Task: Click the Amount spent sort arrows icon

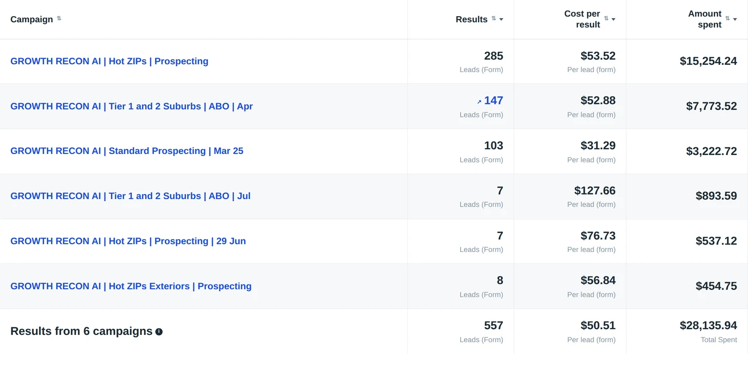Action: pyautogui.click(x=727, y=19)
